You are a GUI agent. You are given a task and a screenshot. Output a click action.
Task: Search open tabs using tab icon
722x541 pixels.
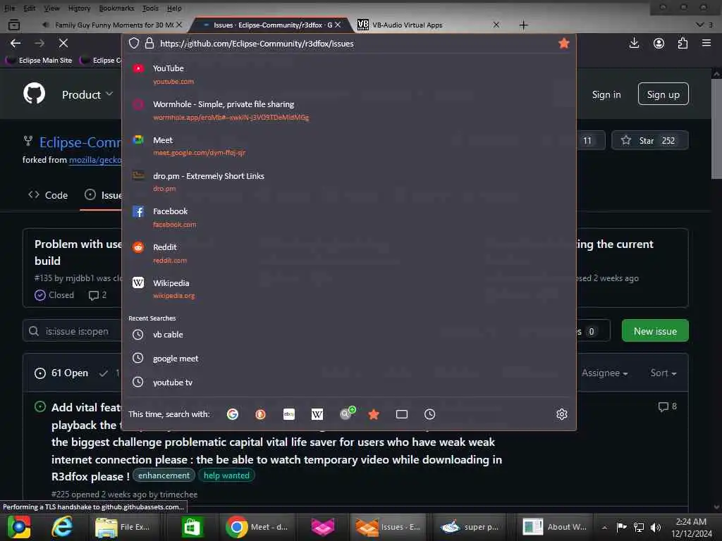point(401,414)
